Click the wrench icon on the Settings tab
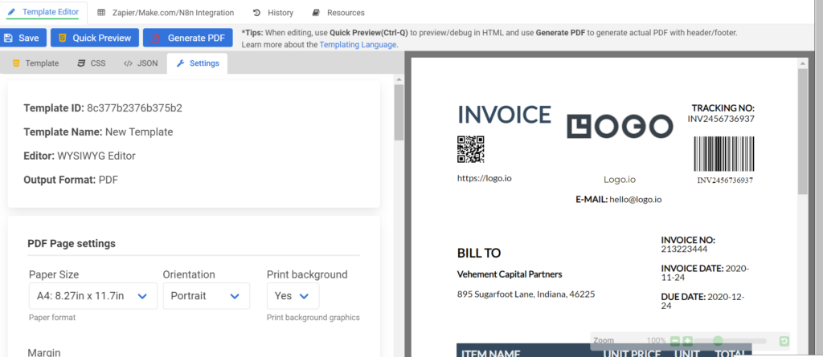Viewport: 823px width, 357px height. 180,63
